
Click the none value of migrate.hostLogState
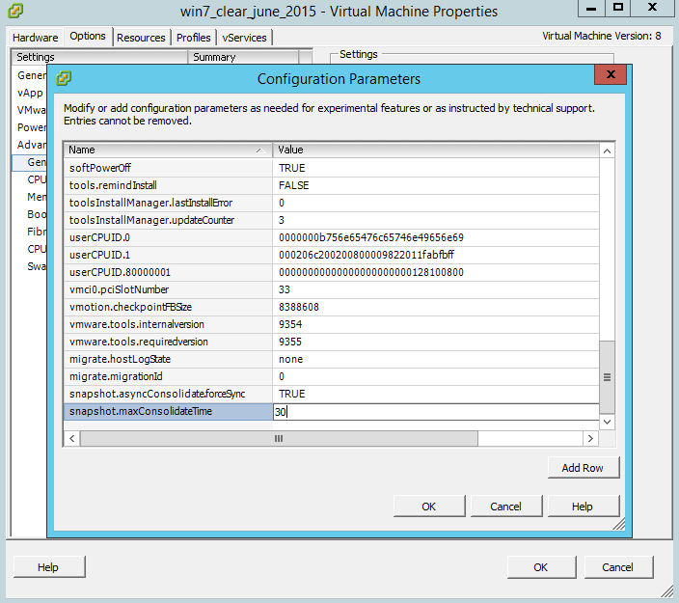pos(290,359)
